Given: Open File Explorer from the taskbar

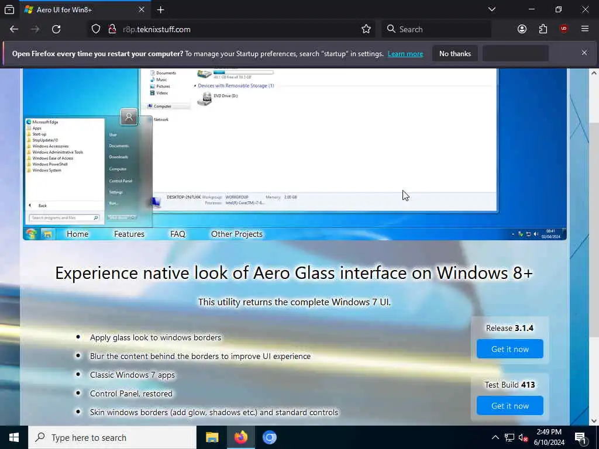Looking at the screenshot, I should point(212,437).
